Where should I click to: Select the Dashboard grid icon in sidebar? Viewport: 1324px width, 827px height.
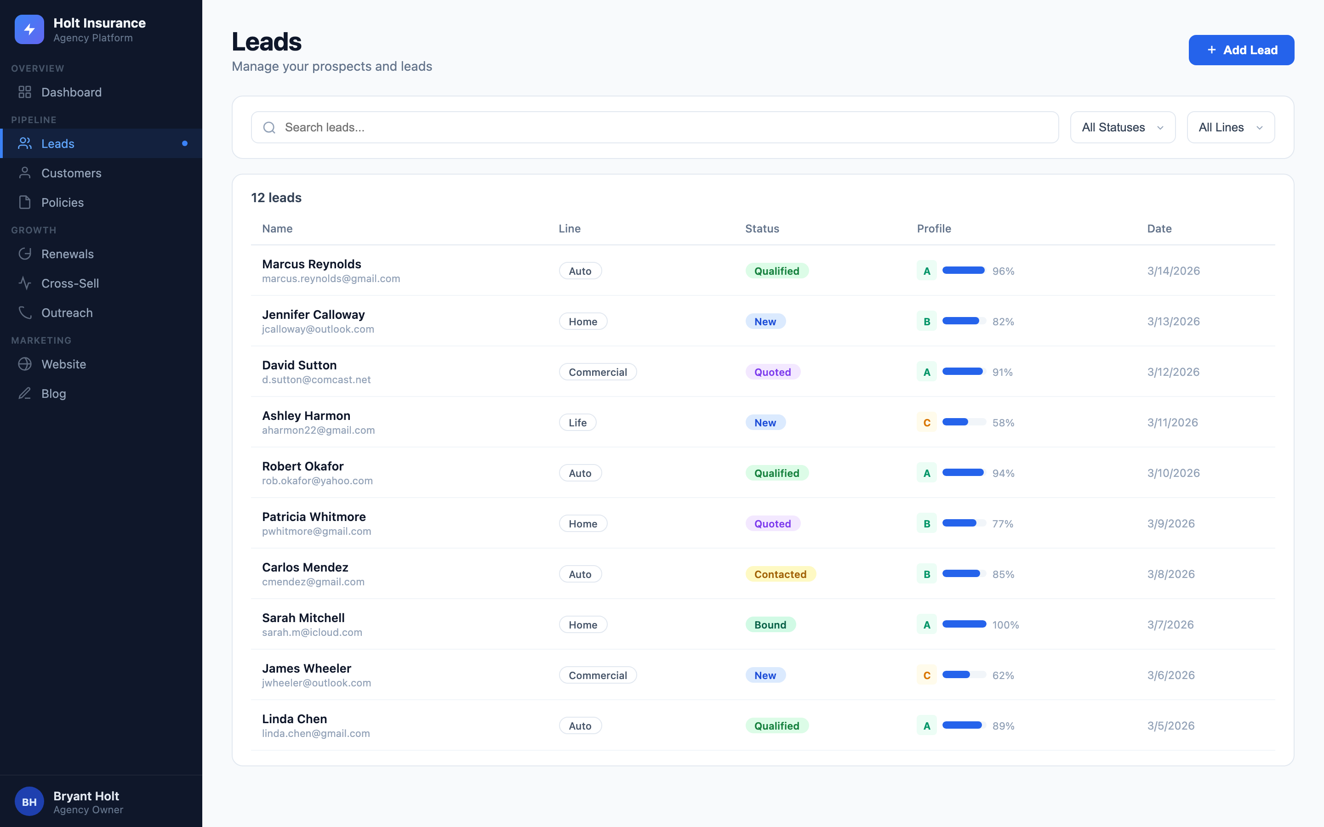click(x=25, y=92)
